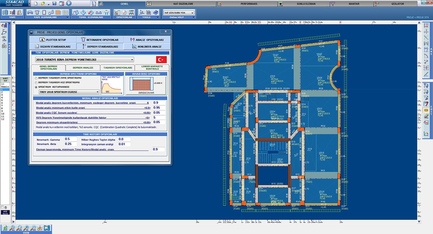Select floor 5 in the SABIT KAT list

(5, 100)
